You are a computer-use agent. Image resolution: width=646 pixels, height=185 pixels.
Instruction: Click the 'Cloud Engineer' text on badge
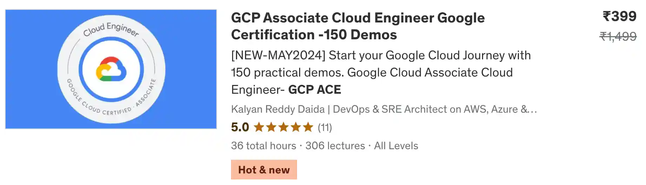[111, 29]
